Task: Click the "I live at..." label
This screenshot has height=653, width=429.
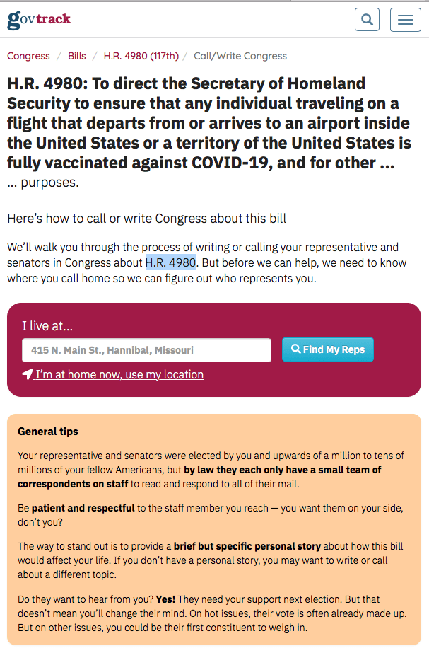Action: (47, 326)
